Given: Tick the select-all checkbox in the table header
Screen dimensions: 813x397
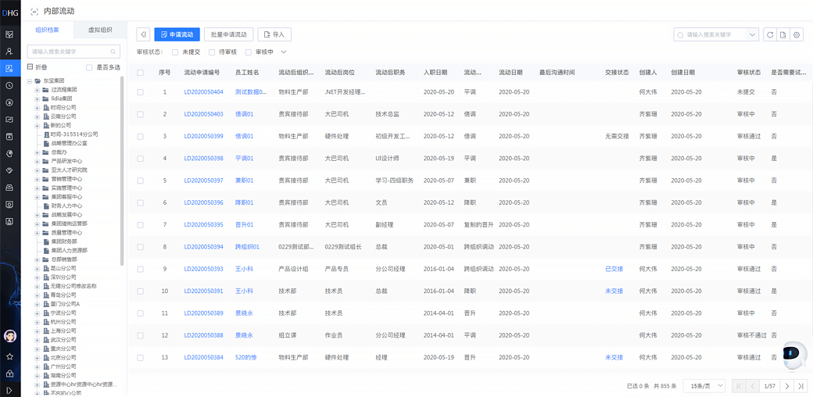Looking at the screenshot, I should (x=141, y=73).
